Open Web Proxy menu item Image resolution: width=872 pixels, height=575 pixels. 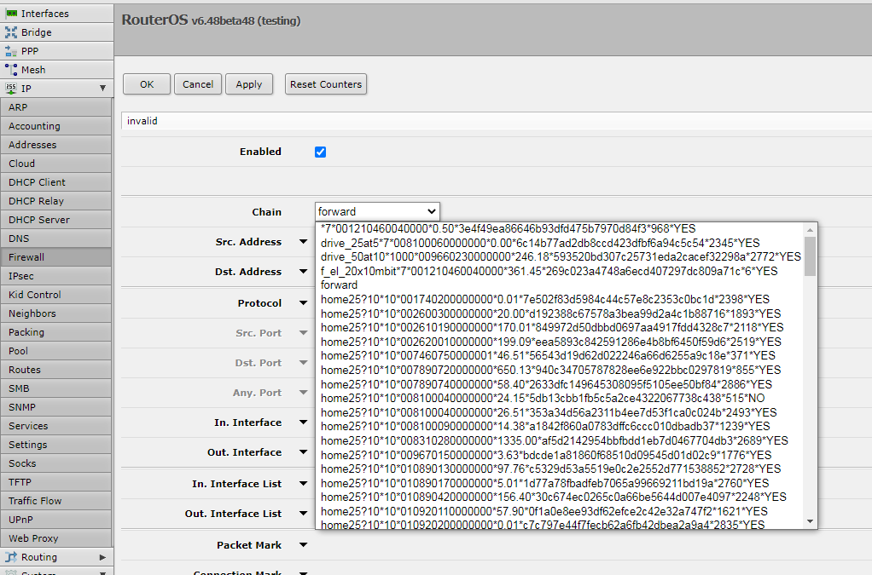point(56,538)
